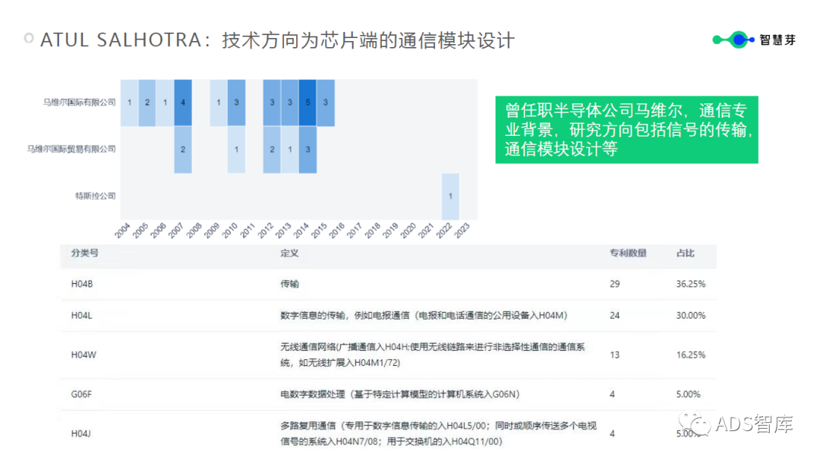Viewport: 820px width, 460px height.
Task: Select the H04L definition starting with 数字信息的传输
Action: point(424,315)
